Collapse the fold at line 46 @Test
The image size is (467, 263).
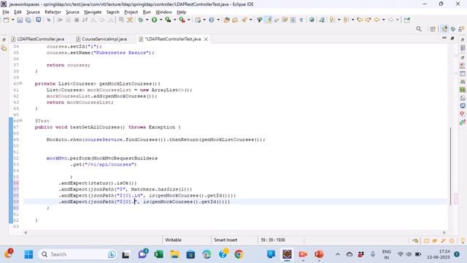[21, 121]
